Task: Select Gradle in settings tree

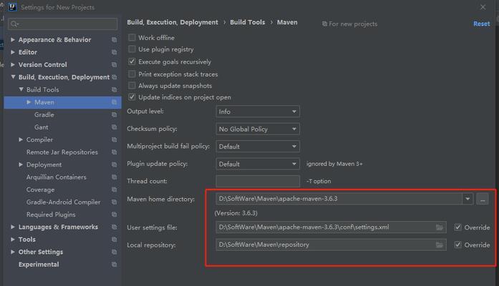Action: 44,114
